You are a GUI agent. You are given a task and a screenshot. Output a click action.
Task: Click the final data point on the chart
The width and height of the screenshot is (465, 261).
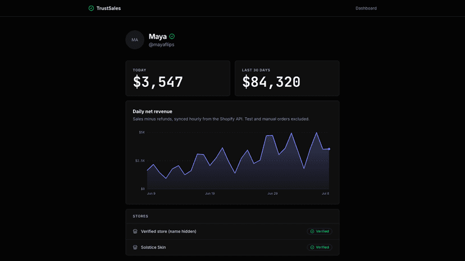tap(329, 149)
